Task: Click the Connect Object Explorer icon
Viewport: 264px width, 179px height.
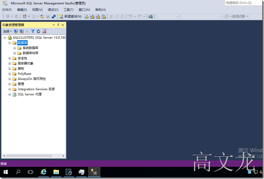Action: 16,31
